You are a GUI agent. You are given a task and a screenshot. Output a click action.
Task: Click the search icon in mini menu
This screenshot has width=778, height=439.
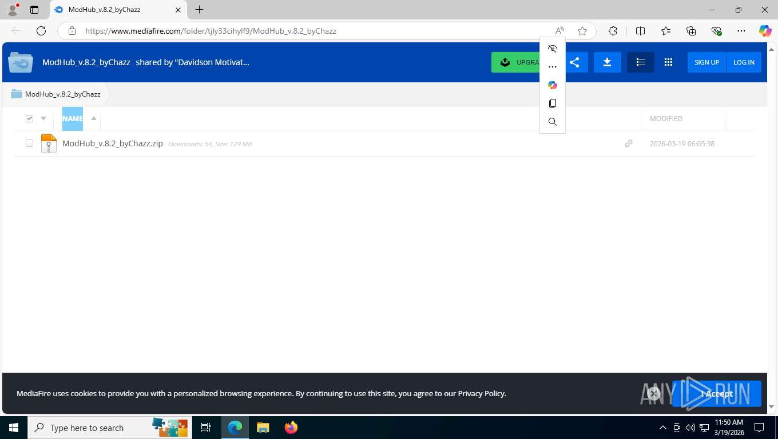(x=553, y=122)
